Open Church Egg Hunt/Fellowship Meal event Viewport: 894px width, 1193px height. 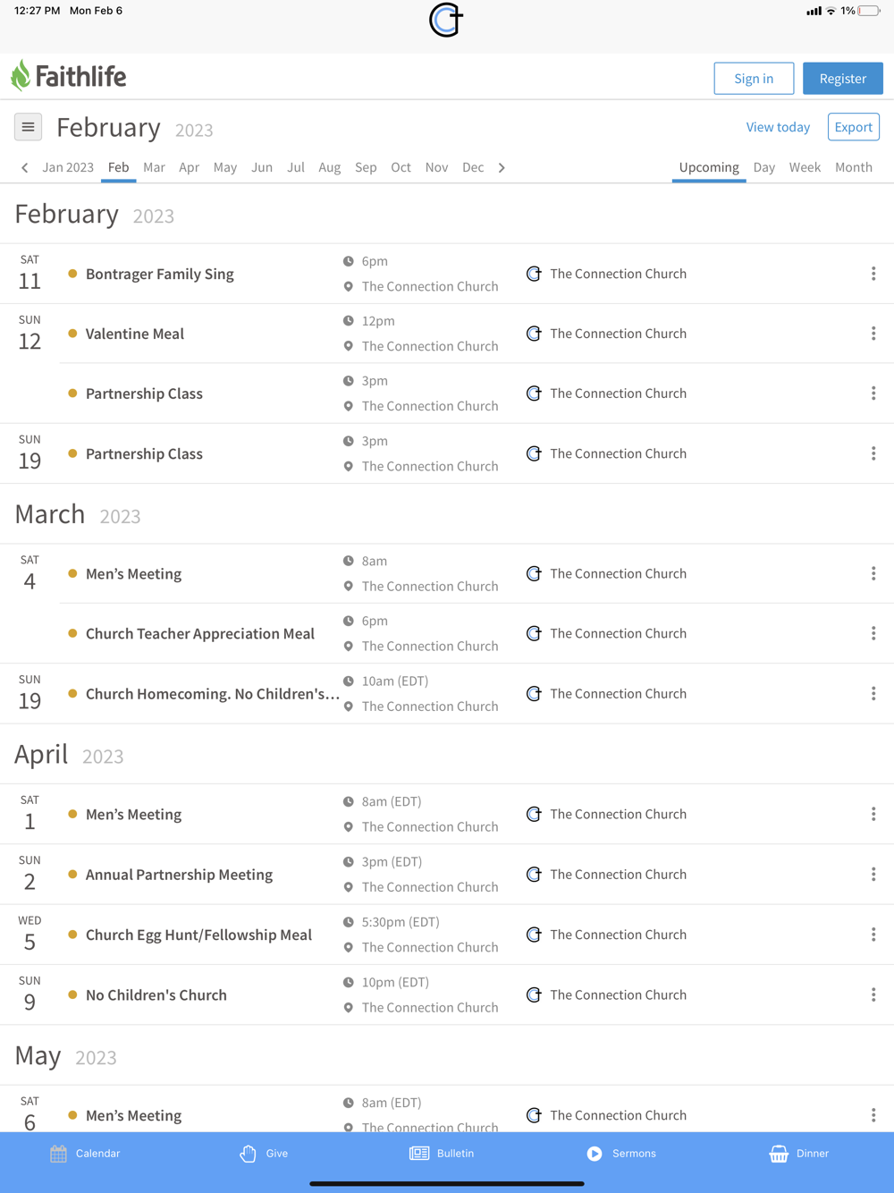[x=198, y=935]
